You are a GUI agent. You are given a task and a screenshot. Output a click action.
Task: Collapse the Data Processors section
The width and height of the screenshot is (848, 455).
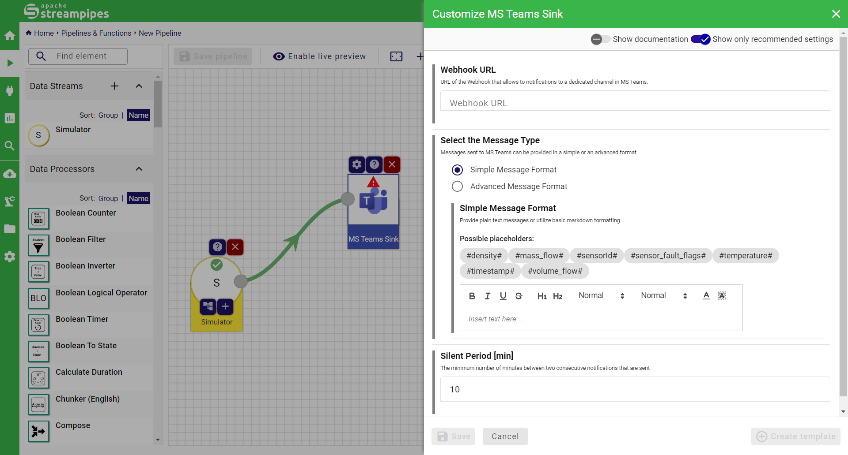pos(139,169)
